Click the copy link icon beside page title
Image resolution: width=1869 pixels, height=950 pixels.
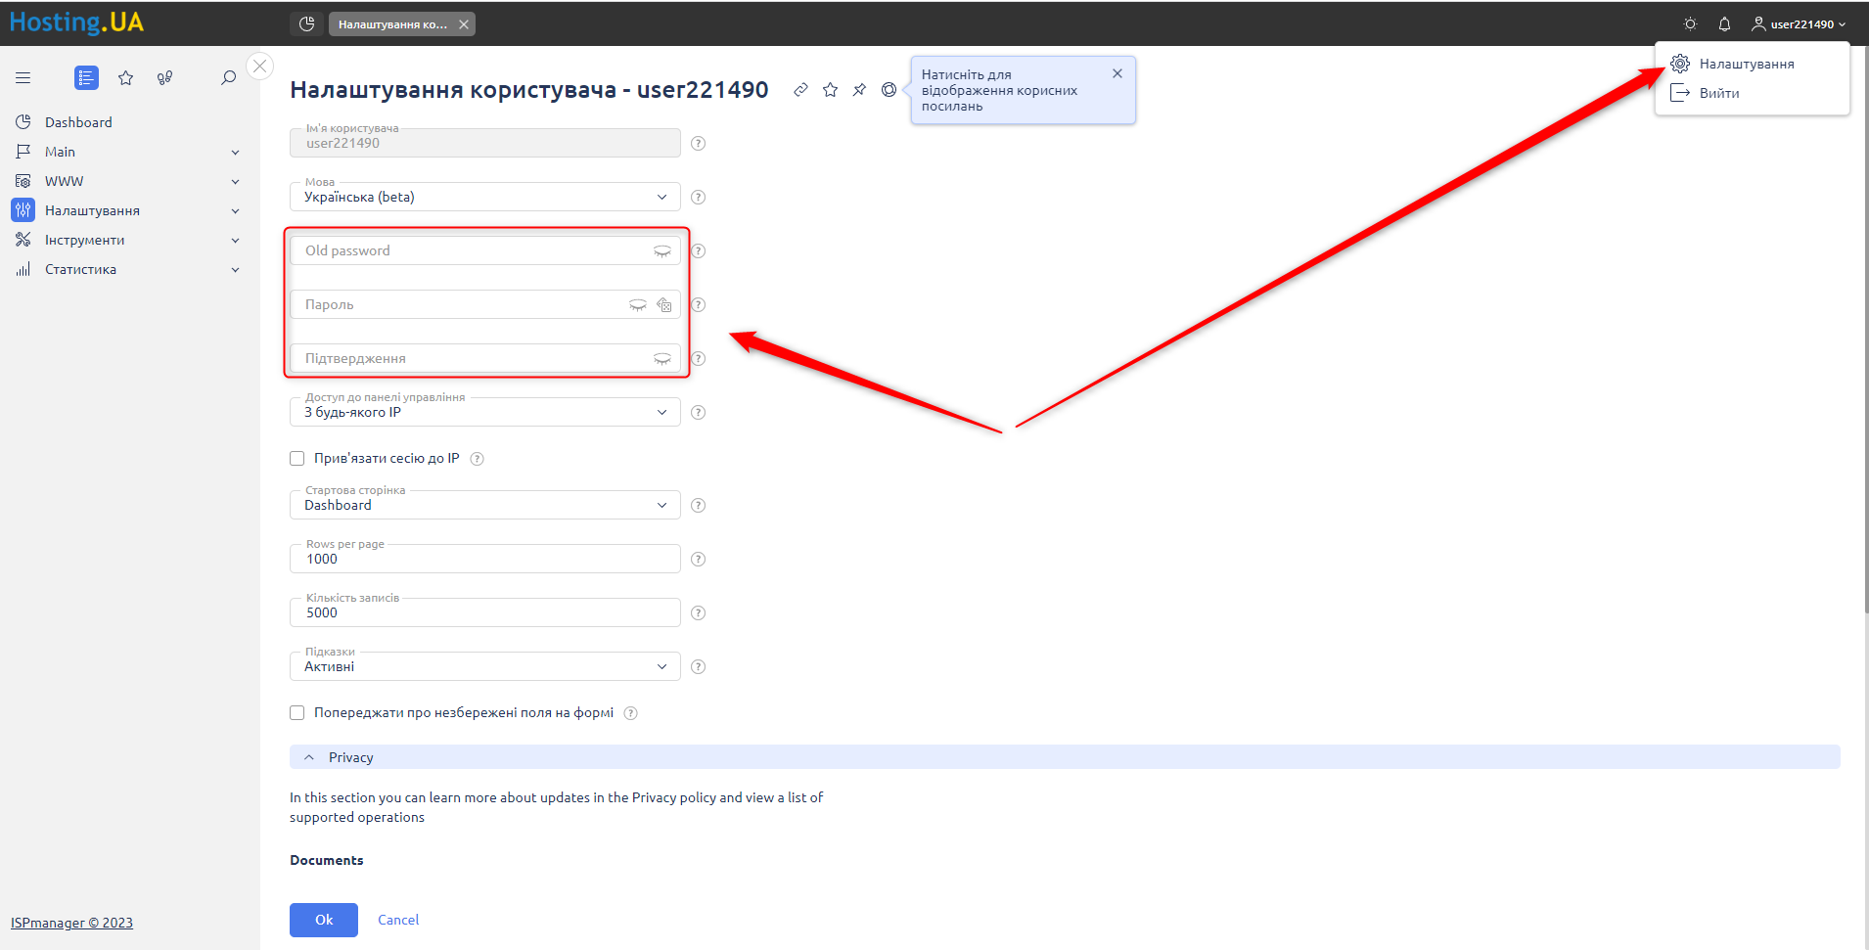pyautogui.click(x=800, y=90)
